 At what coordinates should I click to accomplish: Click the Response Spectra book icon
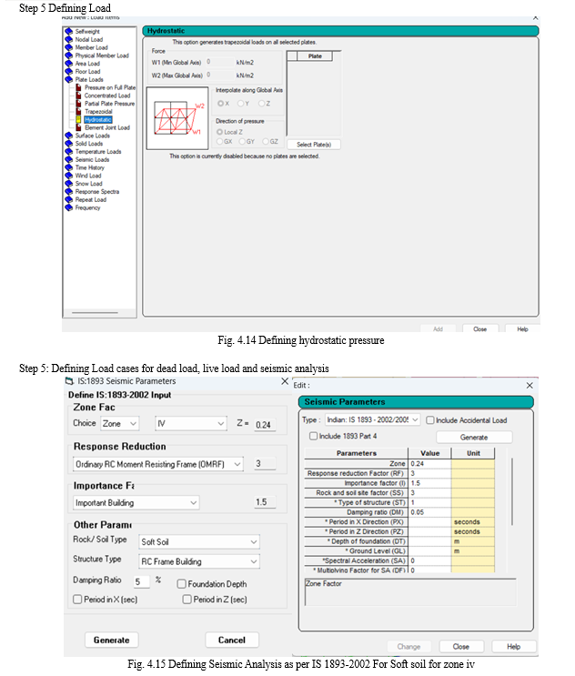[x=68, y=191]
